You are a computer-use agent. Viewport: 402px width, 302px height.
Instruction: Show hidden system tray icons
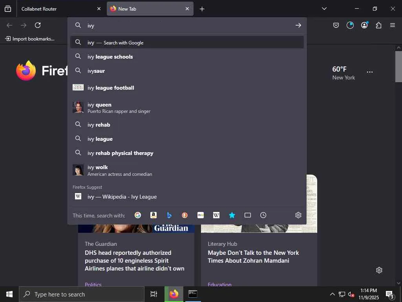332,294
